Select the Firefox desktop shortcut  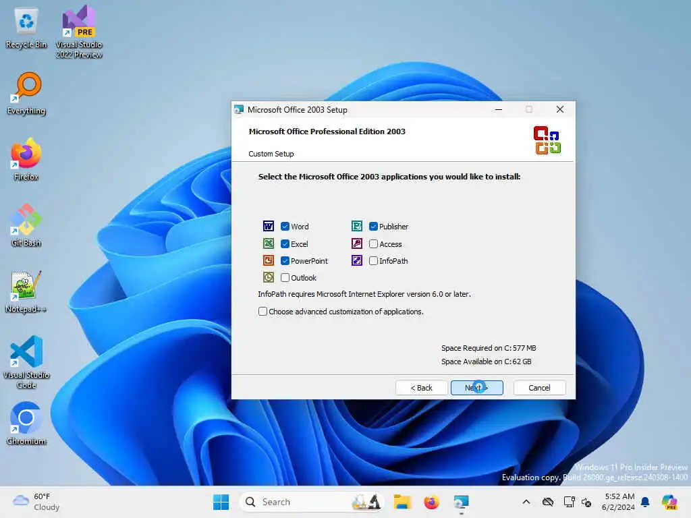click(26, 159)
